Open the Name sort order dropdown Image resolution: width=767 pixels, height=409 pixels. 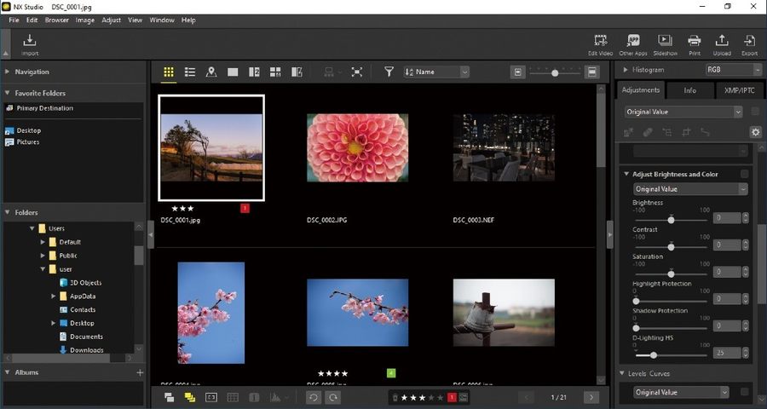(x=436, y=72)
